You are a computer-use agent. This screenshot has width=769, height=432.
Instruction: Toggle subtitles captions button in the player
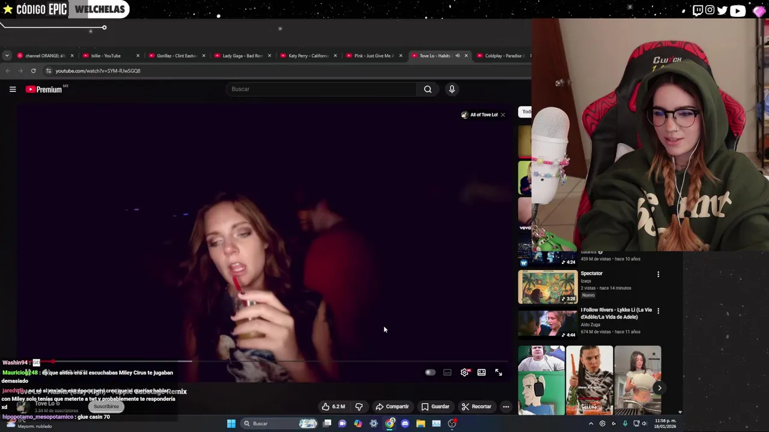447,373
